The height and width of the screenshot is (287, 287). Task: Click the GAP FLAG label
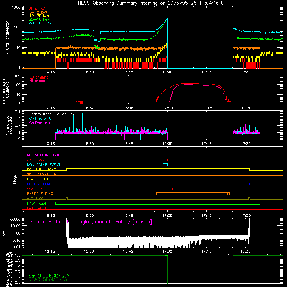[x=35, y=160]
